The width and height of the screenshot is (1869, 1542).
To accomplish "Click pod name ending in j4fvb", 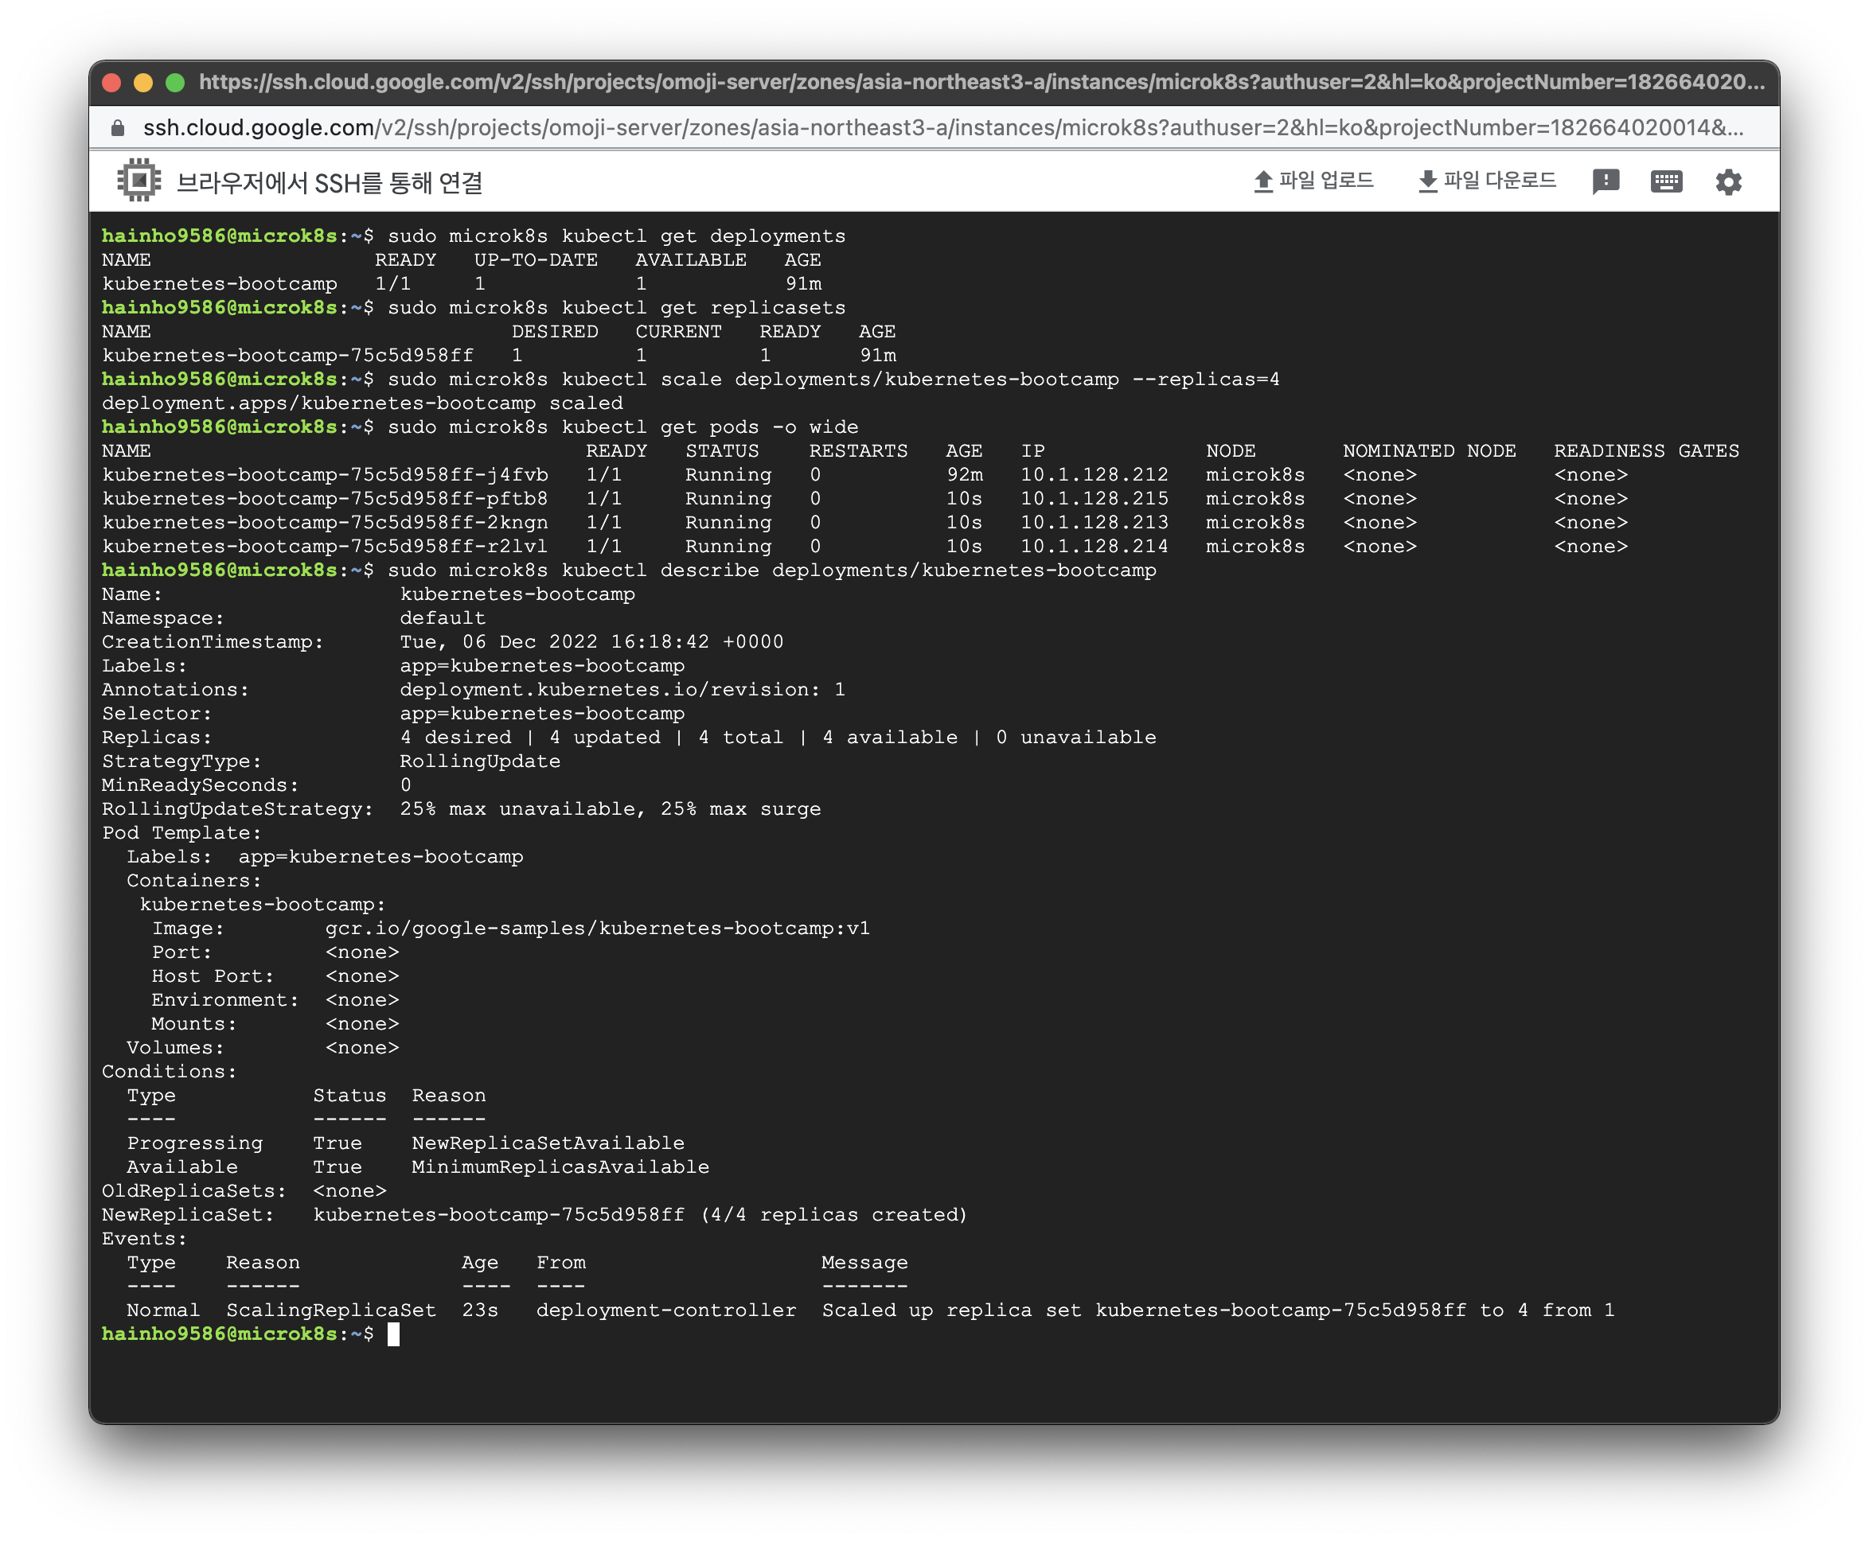I will (x=325, y=475).
